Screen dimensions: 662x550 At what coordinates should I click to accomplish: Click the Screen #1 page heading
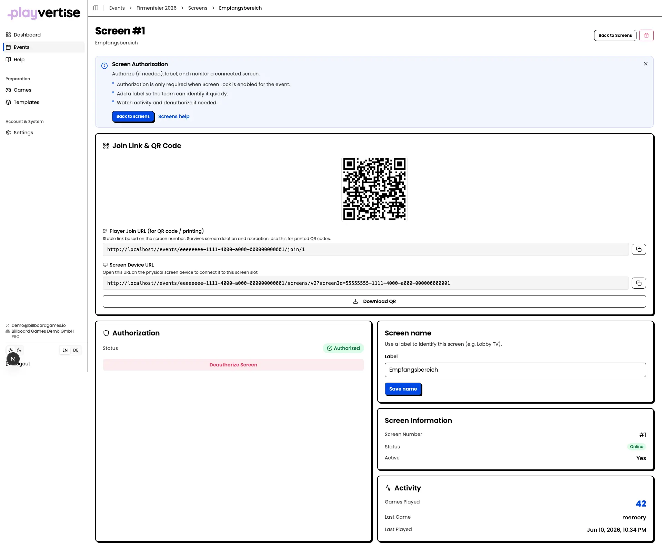(120, 31)
